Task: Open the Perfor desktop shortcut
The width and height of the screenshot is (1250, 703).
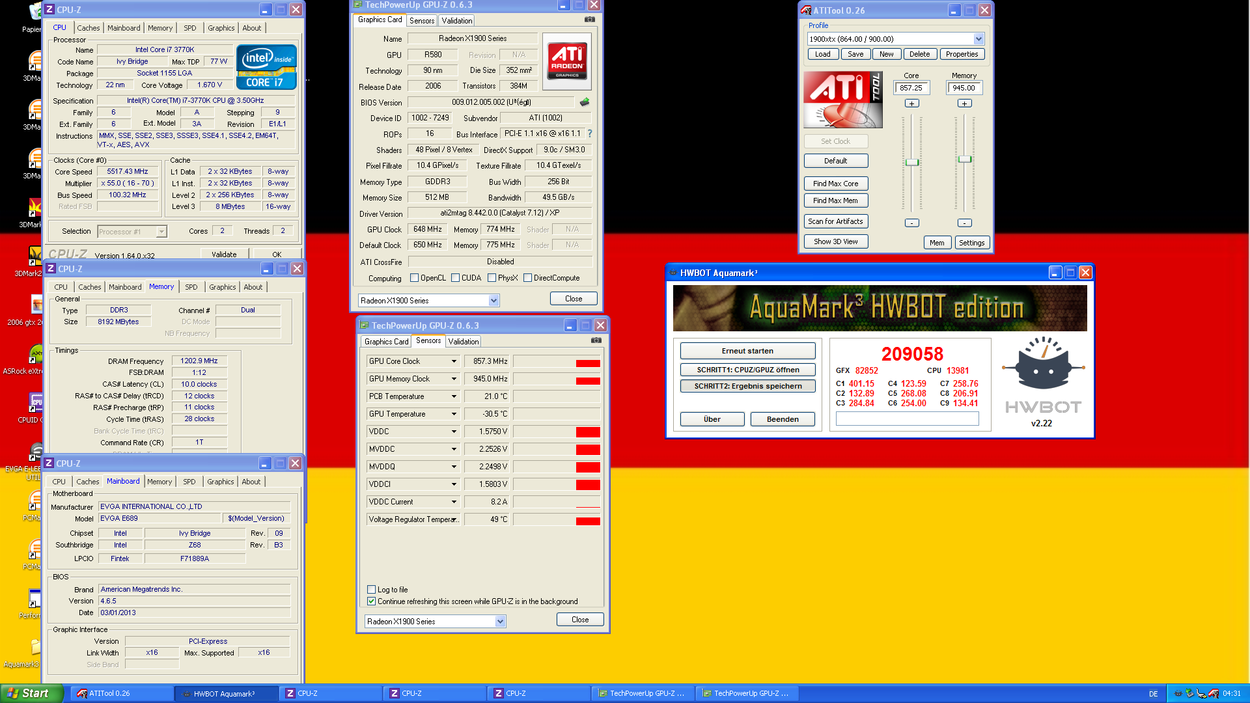Action: click(31, 603)
